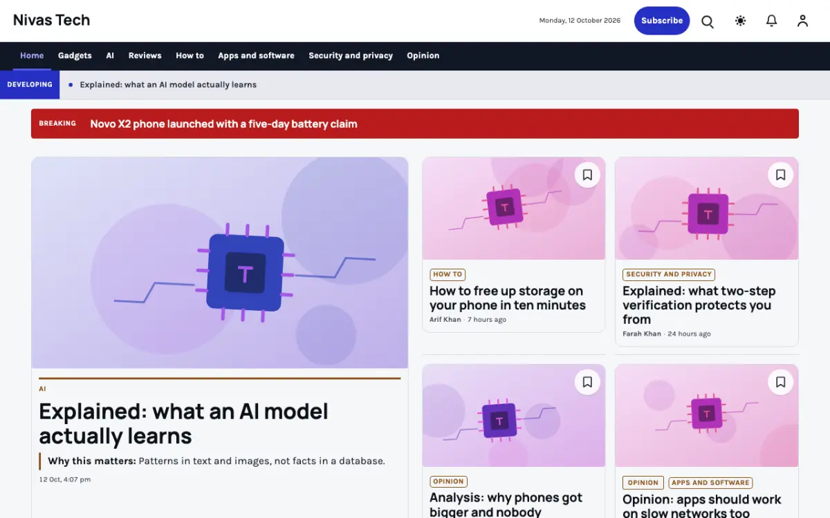Go to the Nivas Tech homepage logo

point(52,20)
